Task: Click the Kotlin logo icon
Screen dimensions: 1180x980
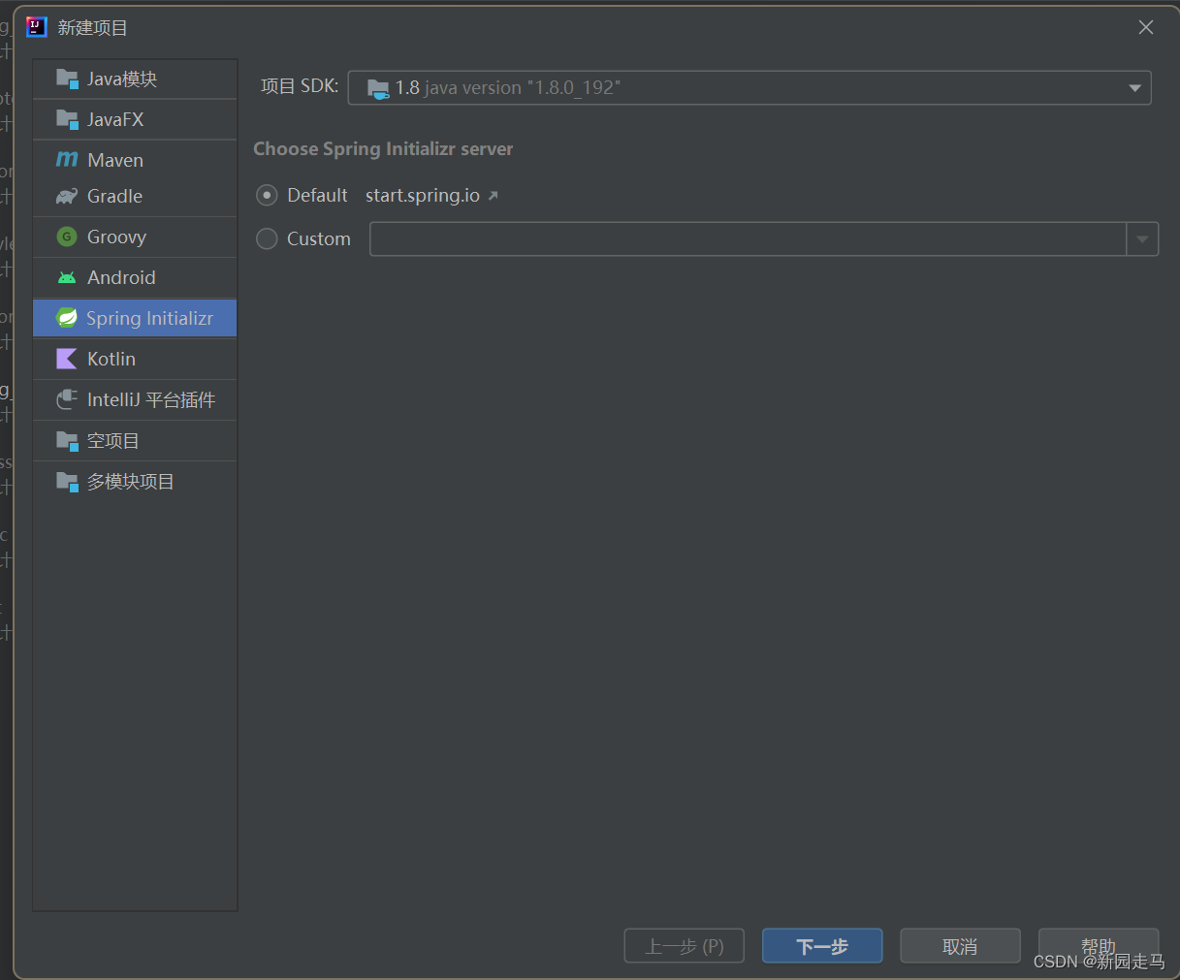Action: coord(67,359)
